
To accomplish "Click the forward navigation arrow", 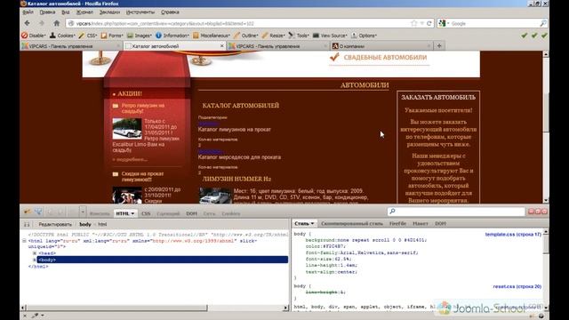I will click(x=42, y=23).
